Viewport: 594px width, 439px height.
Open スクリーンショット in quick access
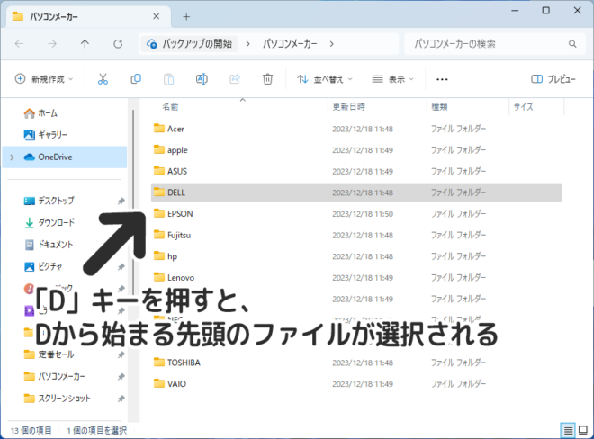(x=58, y=399)
